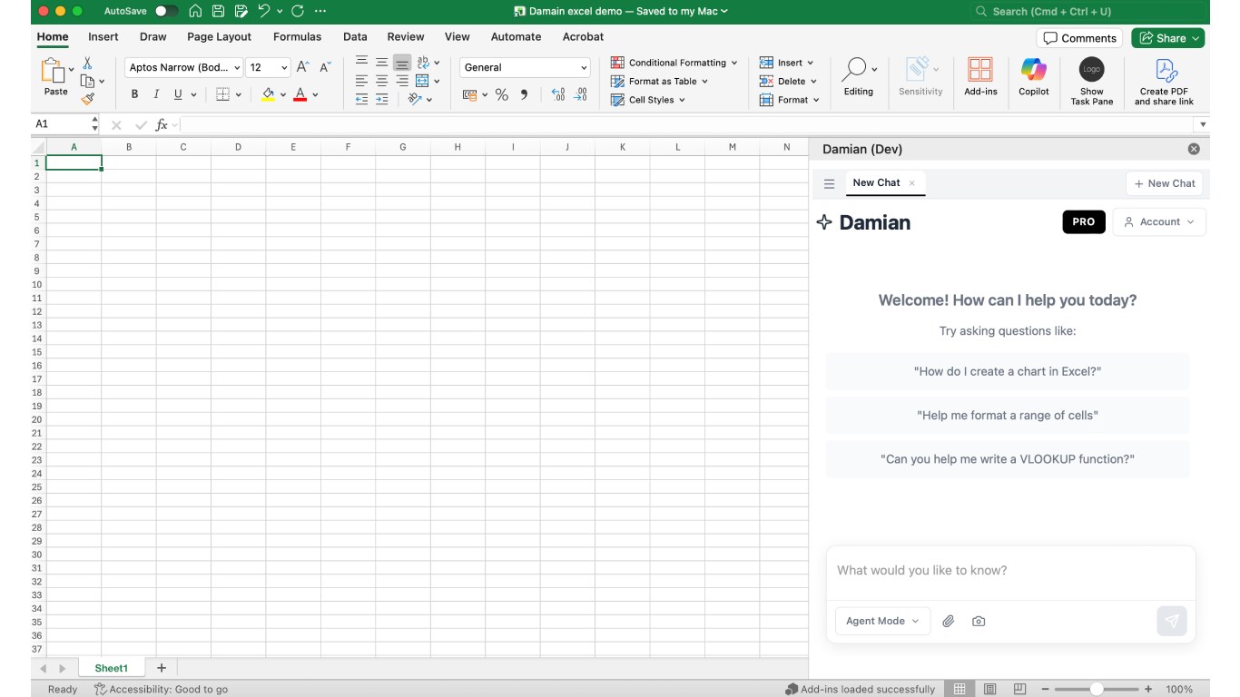Open the Formulas ribbon tab

coord(297,37)
